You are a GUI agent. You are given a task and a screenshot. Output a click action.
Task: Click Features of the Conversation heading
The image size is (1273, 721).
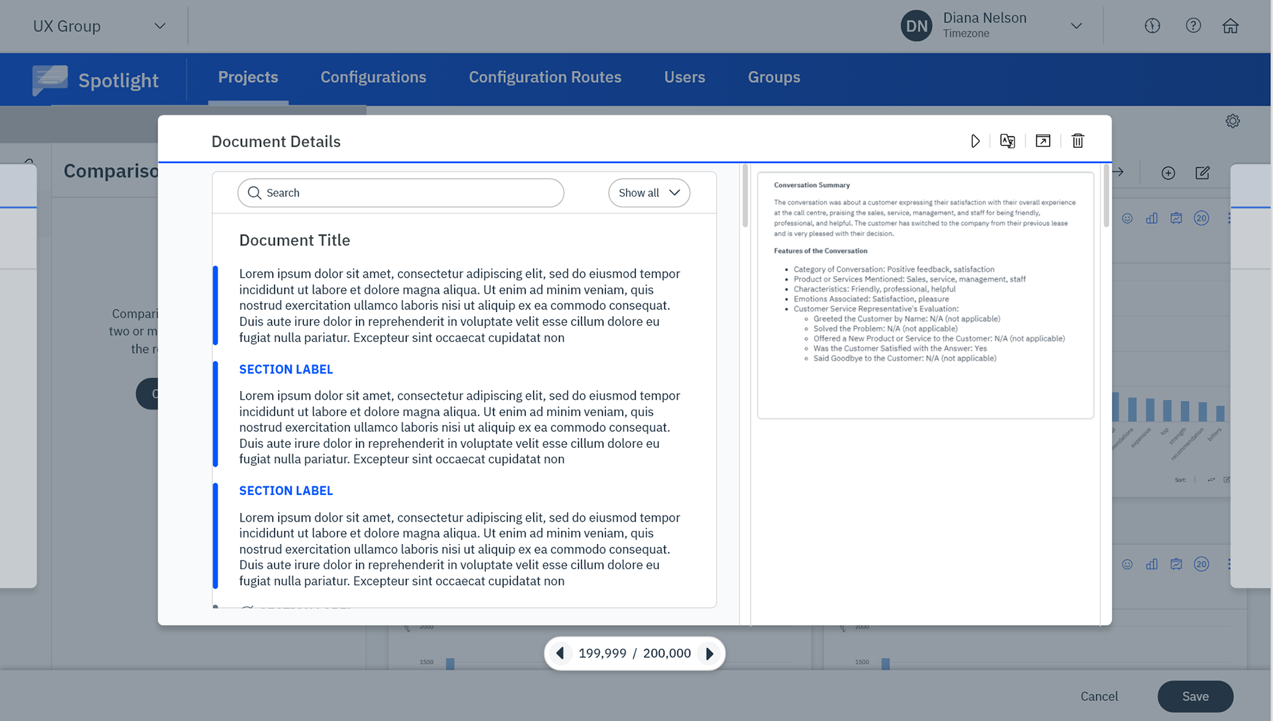(x=820, y=250)
